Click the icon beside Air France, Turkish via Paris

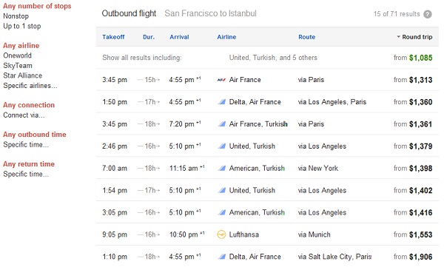[222, 124]
